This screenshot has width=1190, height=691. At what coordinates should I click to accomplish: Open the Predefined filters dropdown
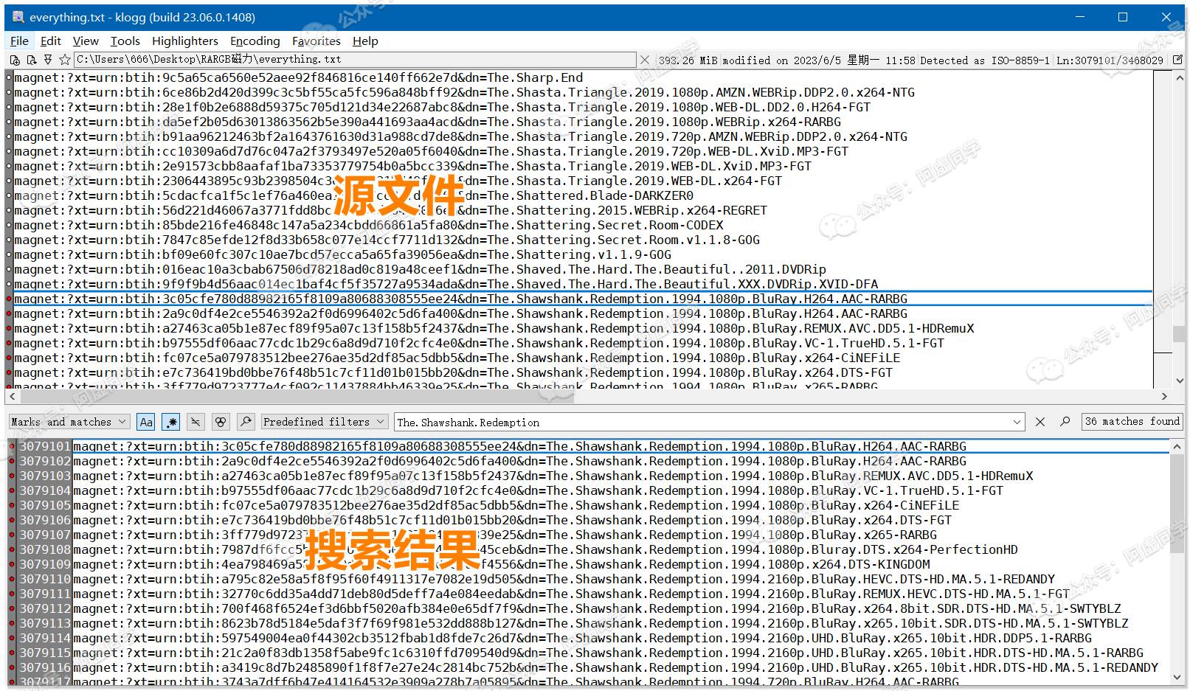pos(323,422)
